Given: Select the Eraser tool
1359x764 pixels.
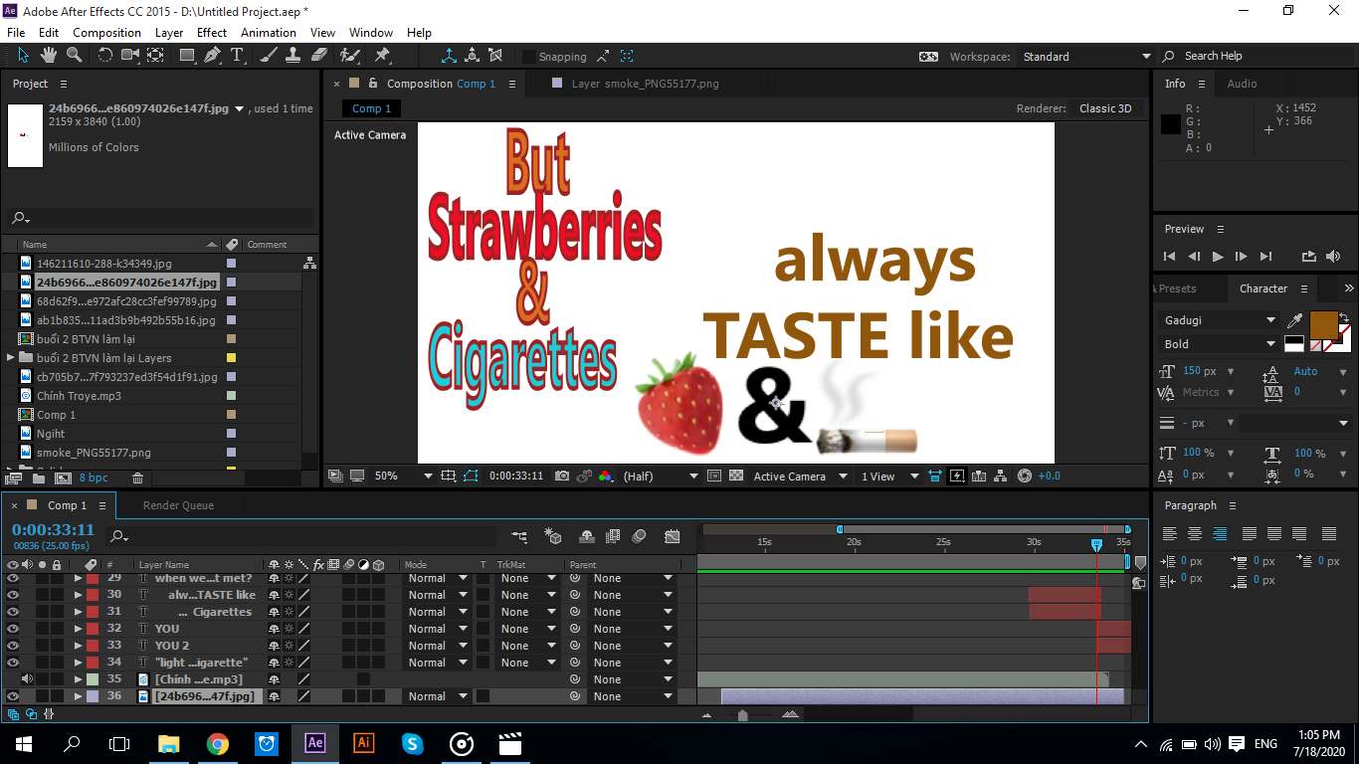Looking at the screenshot, I should [x=319, y=56].
